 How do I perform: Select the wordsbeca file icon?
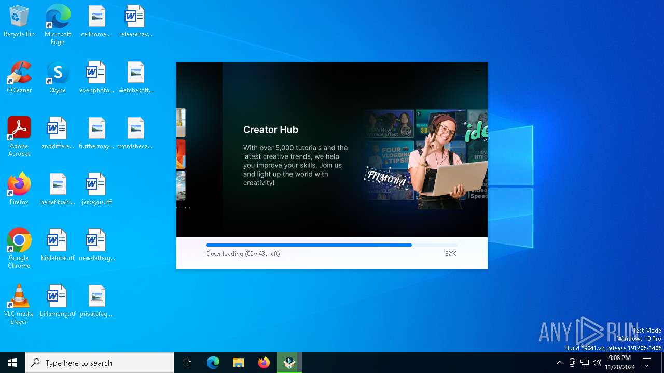[x=135, y=133]
